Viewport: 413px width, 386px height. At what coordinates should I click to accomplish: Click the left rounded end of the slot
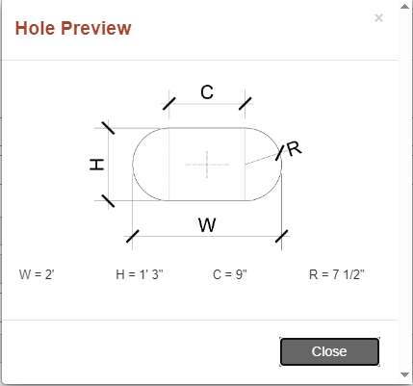(150, 165)
